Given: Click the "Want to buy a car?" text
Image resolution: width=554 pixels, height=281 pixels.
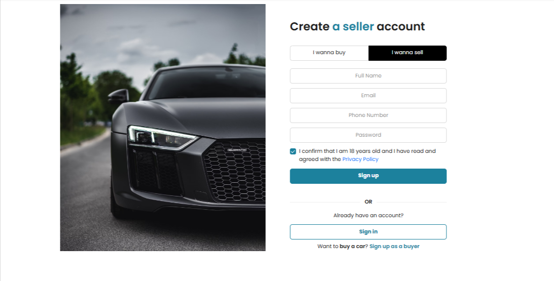Looking at the screenshot, I should pyautogui.click(x=342, y=247).
